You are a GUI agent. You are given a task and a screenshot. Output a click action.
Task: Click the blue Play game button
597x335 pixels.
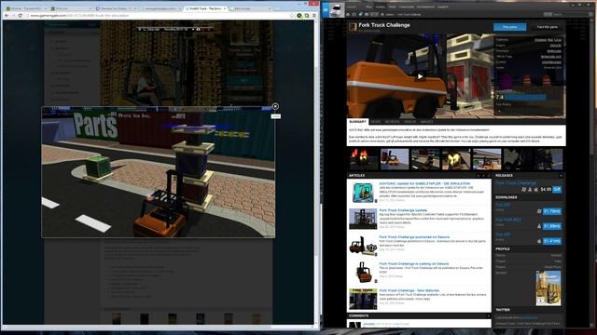pos(510,27)
